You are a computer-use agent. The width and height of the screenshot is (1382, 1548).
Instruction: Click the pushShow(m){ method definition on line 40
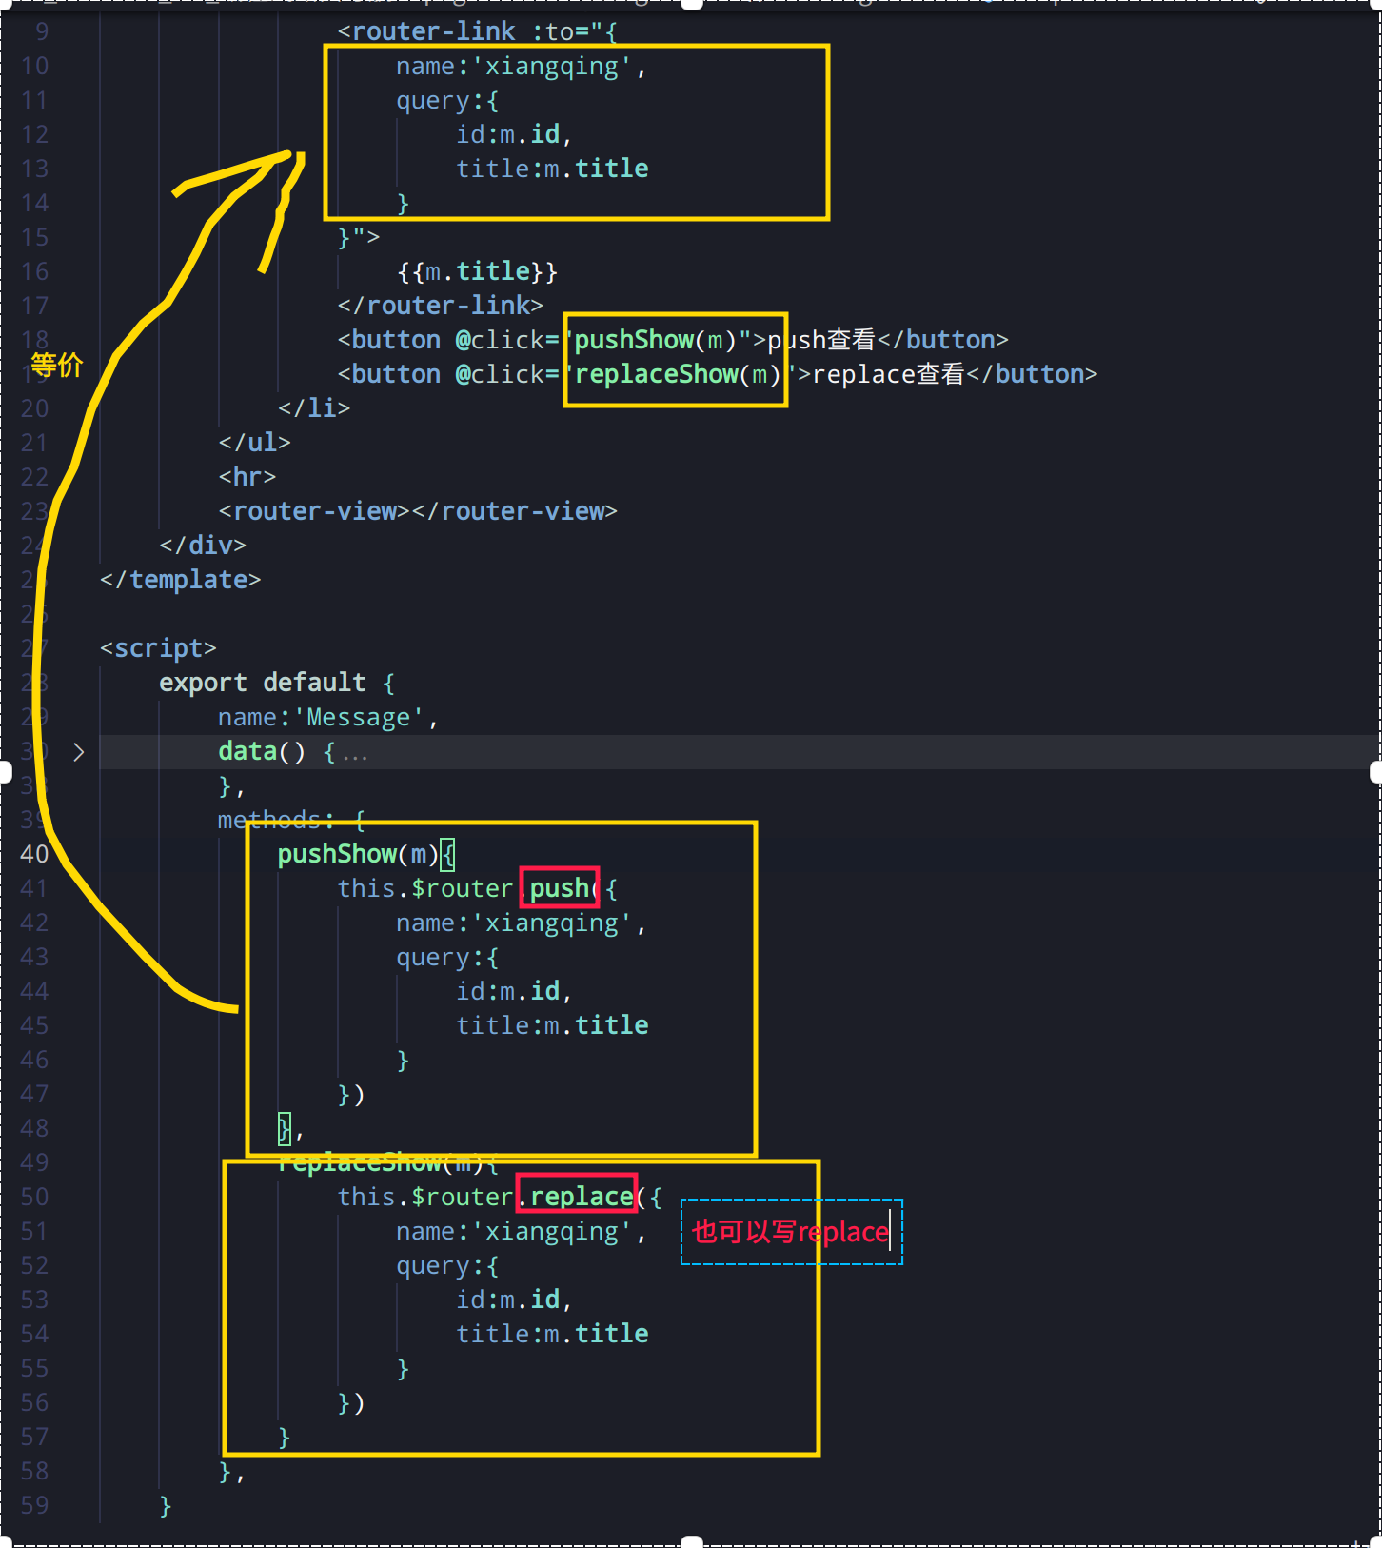pyautogui.click(x=366, y=854)
